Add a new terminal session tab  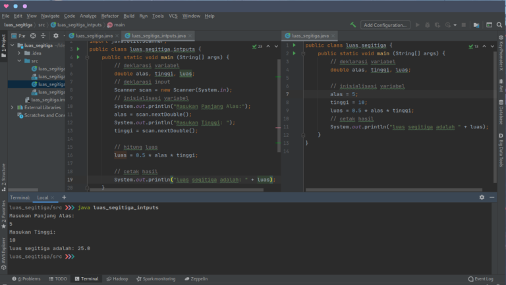coord(64,197)
